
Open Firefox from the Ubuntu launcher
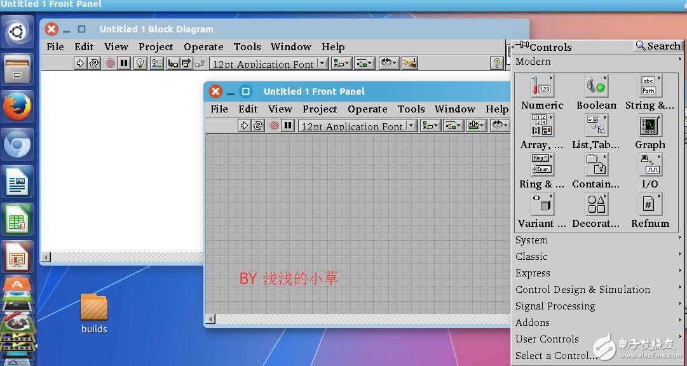pyautogui.click(x=17, y=107)
